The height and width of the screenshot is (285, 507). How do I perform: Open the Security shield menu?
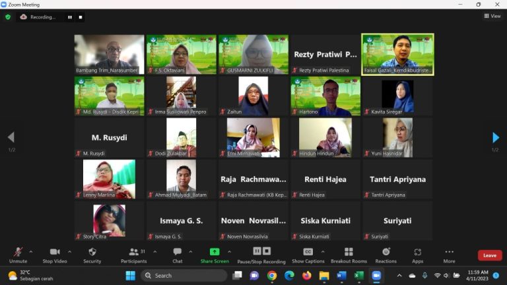click(92, 255)
